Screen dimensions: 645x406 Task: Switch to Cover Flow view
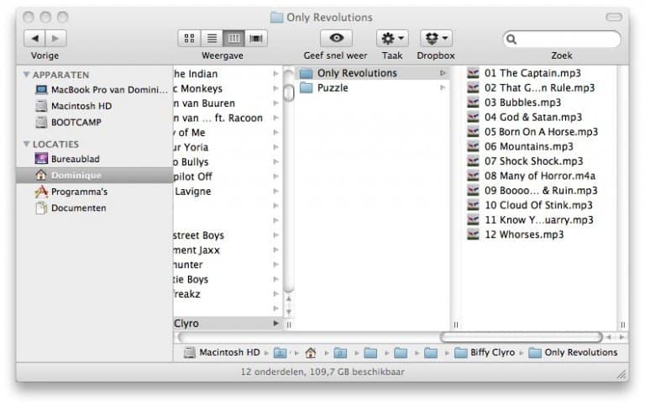coord(256,39)
